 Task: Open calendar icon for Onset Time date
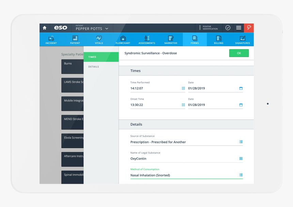point(241,105)
